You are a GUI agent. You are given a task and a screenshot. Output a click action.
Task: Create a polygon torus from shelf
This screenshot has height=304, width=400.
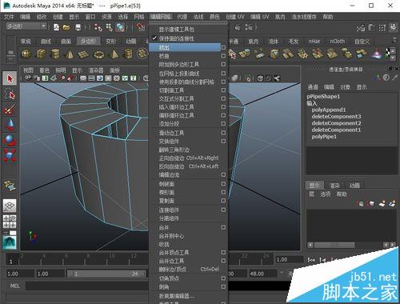pos(98,54)
